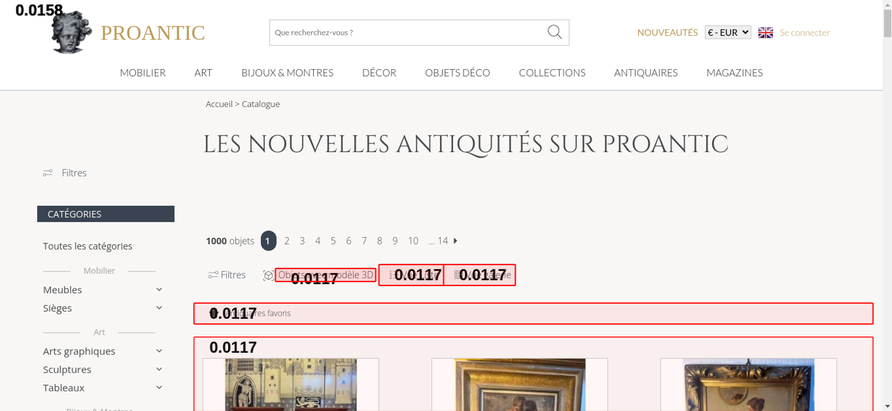The image size is (892, 411).
Task: Click the UK flag language icon
Action: pyautogui.click(x=765, y=33)
